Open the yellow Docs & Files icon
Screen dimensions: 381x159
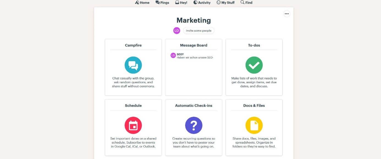(254, 125)
